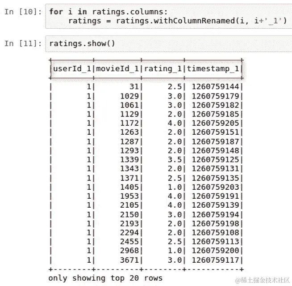Select timestamp 1260759185
Viewport: 292px width, 286px height.
click(x=216, y=114)
